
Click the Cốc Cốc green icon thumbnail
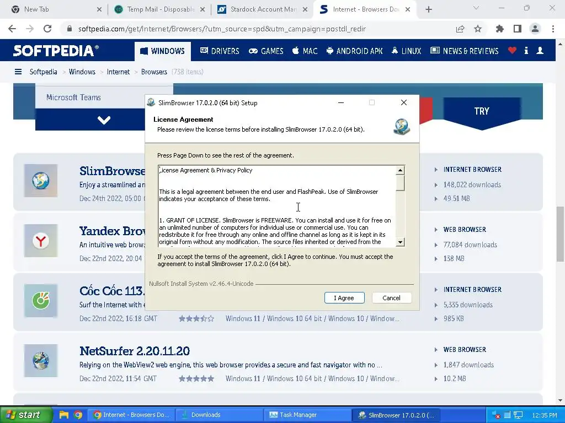click(x=41, y=301)
